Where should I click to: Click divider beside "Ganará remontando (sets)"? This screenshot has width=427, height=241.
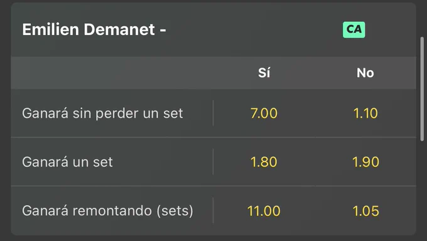pos(213,211)
